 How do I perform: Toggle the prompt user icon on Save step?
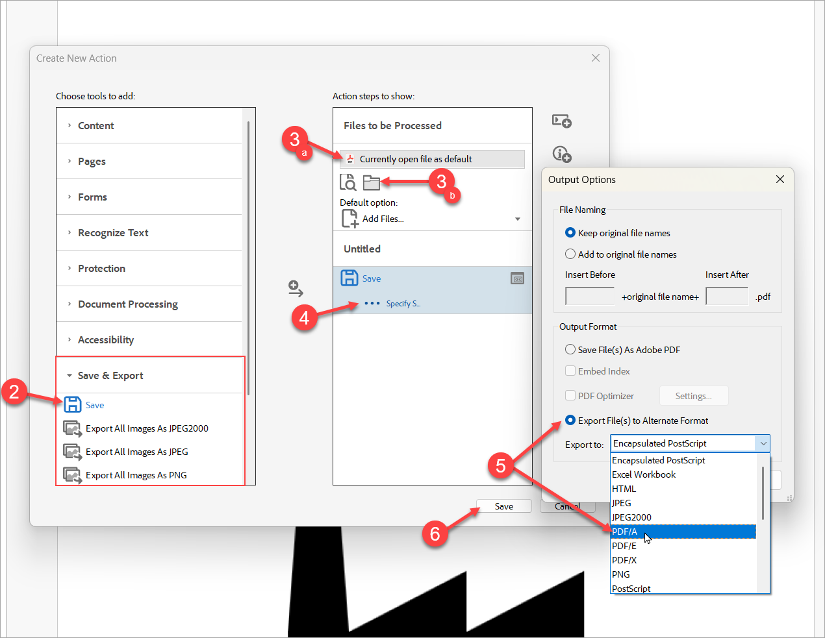click(x=518, y=278)
